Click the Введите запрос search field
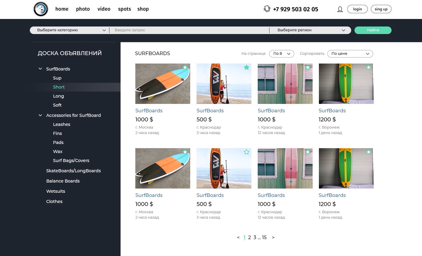The width and height of the screenshot is (422, 256). pyautogui.click(x=189, y=30)
